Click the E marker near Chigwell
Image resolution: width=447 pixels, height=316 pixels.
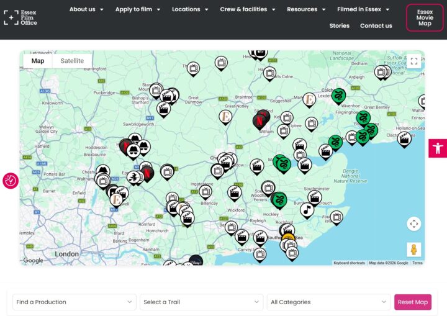coord(116,200)
